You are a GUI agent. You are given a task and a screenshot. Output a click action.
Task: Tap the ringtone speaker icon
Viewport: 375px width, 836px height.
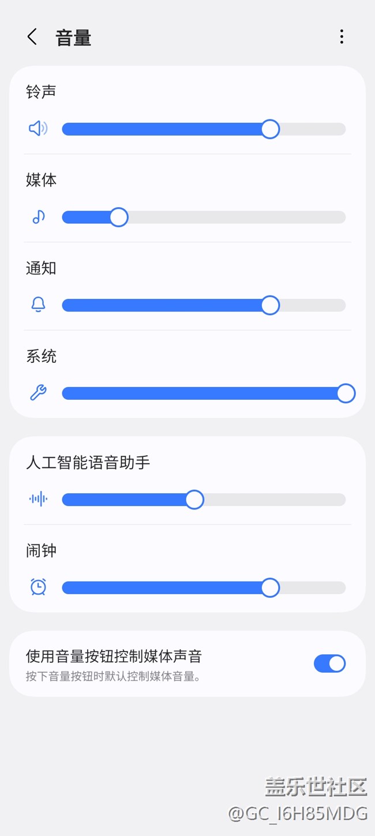(38, 129)
